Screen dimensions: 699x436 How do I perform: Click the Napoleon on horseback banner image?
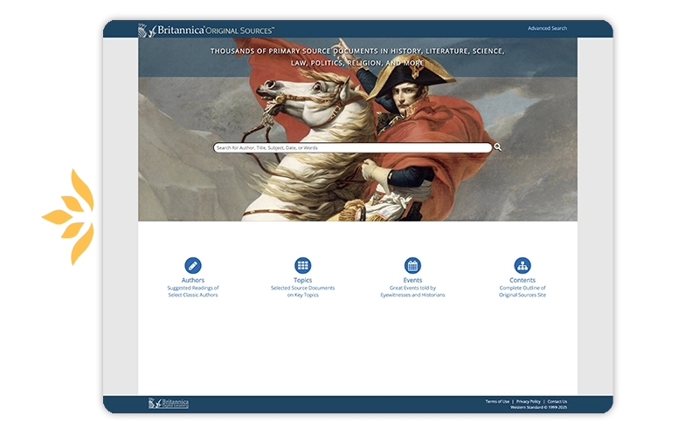pos(357,129)
